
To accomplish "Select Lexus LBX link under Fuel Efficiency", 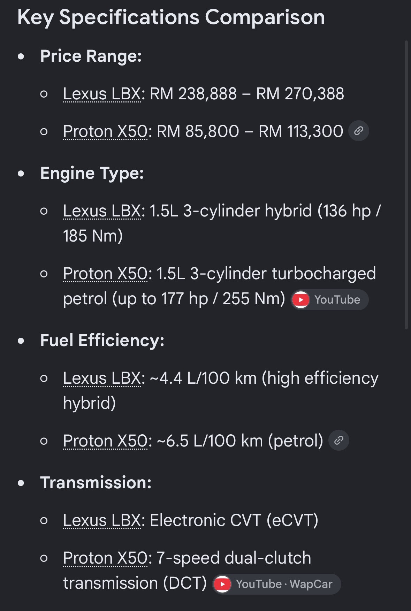I will point(102,378).
